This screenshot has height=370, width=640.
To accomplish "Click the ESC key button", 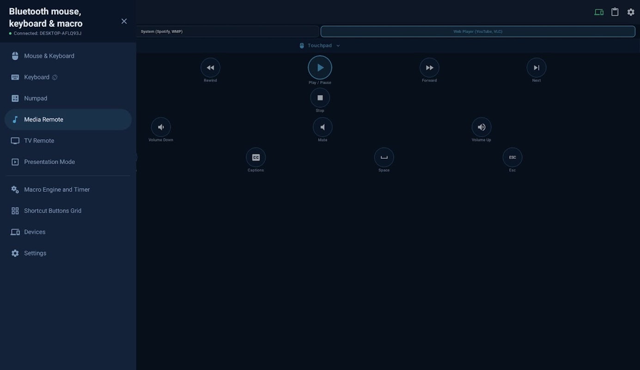I will [512, 157].
